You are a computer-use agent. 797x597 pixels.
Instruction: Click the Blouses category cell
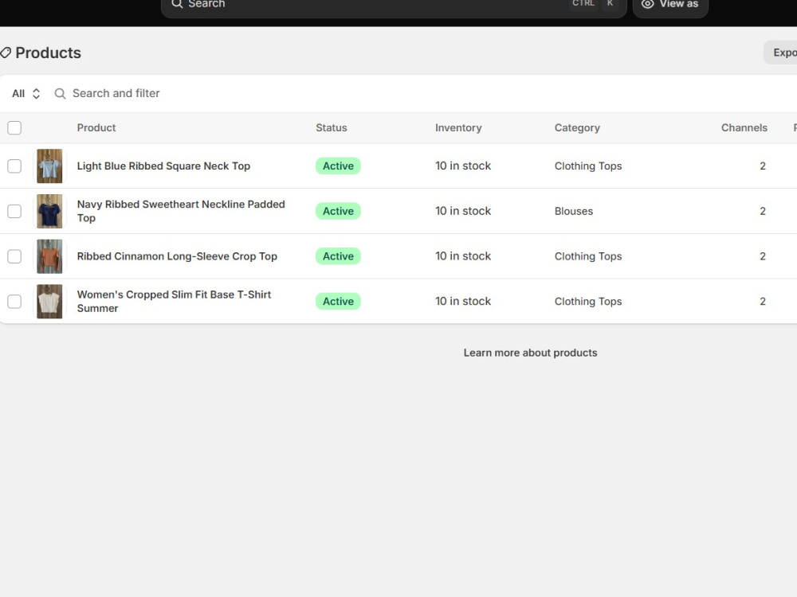point(573,211)
